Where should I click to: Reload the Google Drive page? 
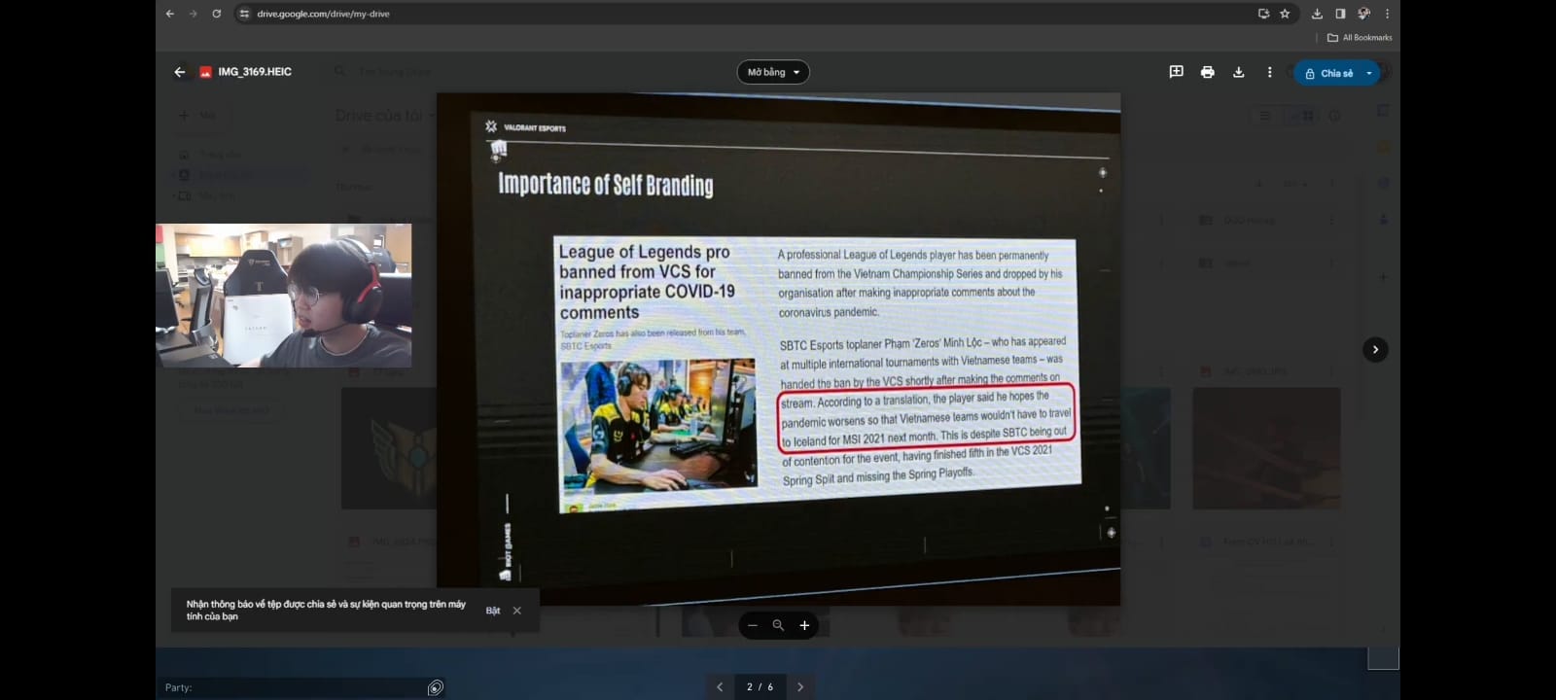click(x=216, y=14)
